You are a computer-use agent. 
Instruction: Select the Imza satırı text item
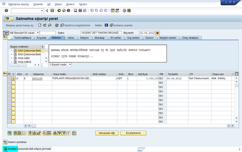point(23,58)
